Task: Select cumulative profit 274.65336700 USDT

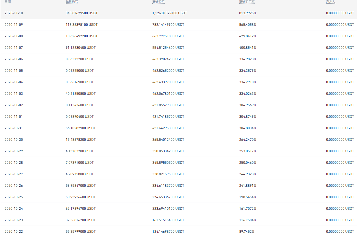Action: pos(168,197)
